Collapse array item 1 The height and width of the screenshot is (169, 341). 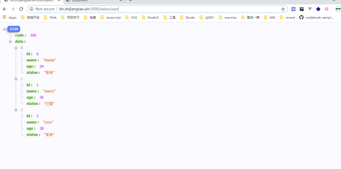[16, 79]
